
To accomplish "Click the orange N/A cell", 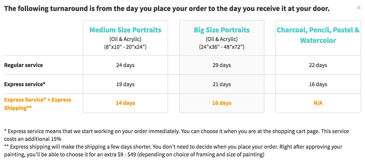I will [x=318, y=103].
